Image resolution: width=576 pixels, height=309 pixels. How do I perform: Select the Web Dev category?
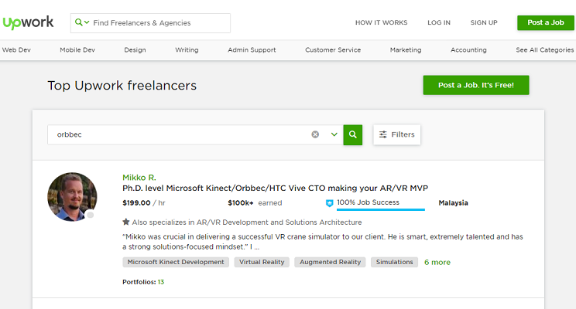coord(16,50)
